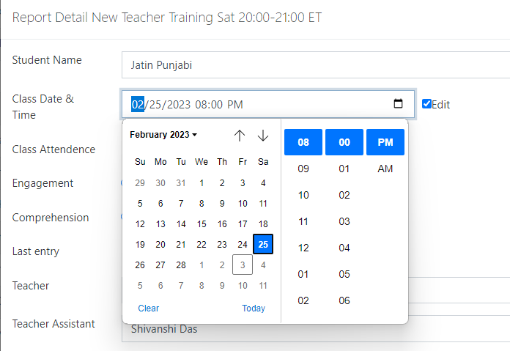Screen dimensions: 510x351
Task: Pick February 1 in the calendar
Action: click(202, 183)
